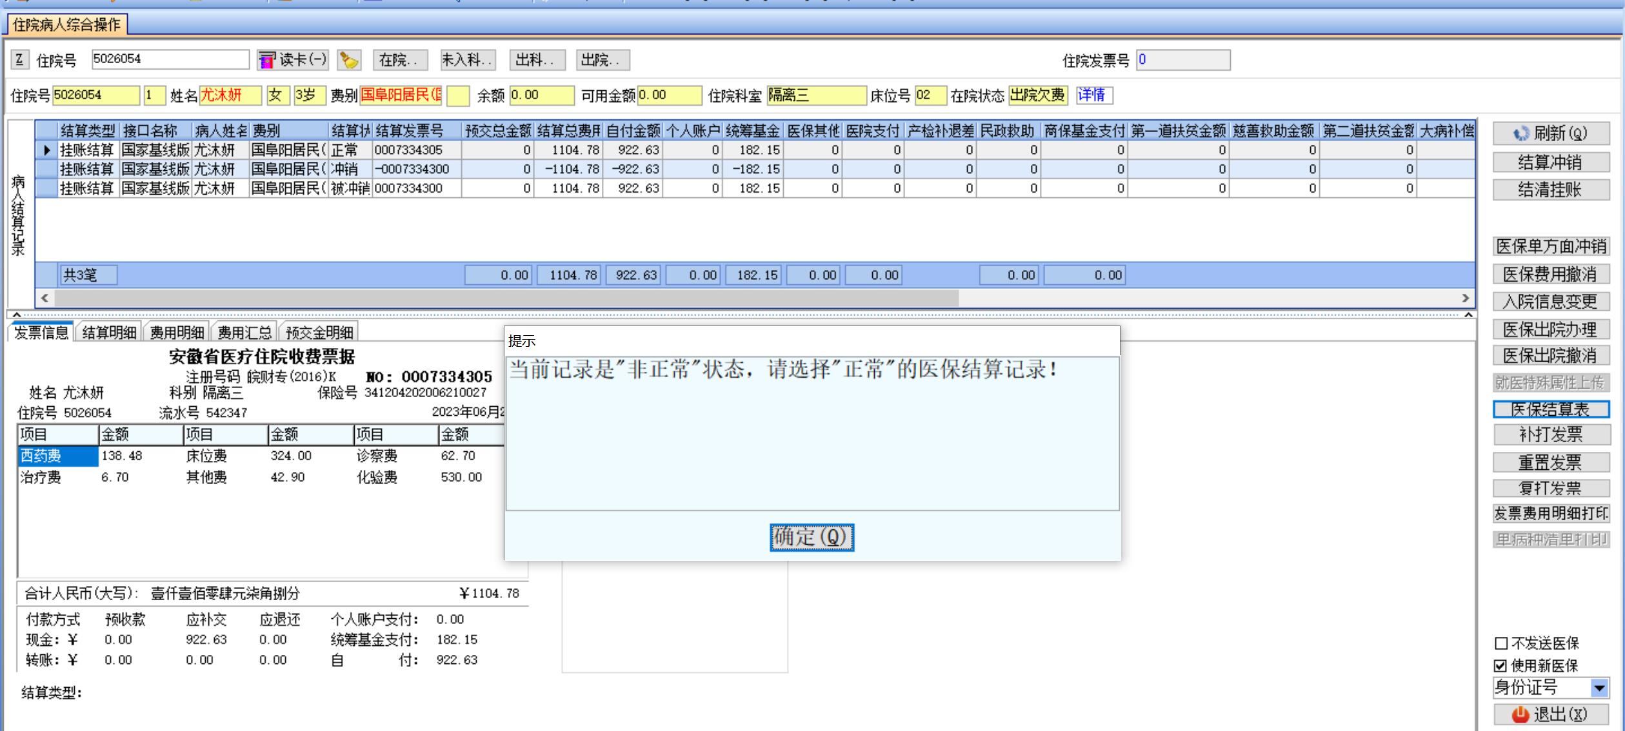The image size is (1625, 731).
Task: Confirm the prompt with 确定 button
Action: click(811, 537)
